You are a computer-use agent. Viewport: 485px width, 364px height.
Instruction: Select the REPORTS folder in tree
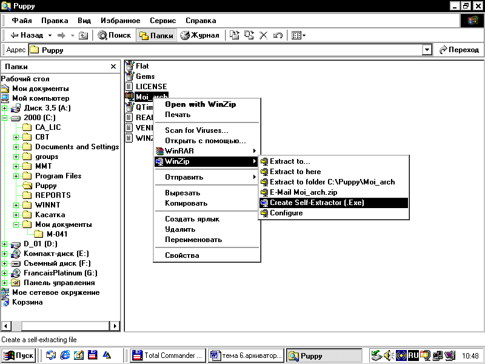click(47, 195)
